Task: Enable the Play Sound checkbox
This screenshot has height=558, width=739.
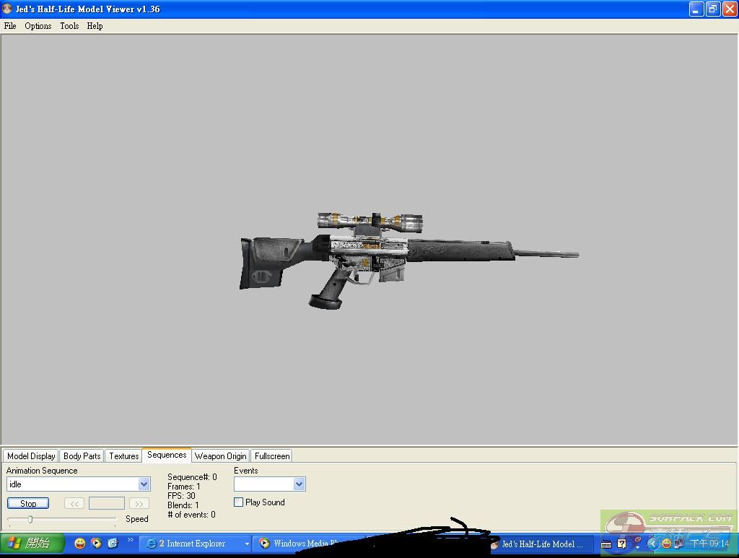Action: pos(238,502)
